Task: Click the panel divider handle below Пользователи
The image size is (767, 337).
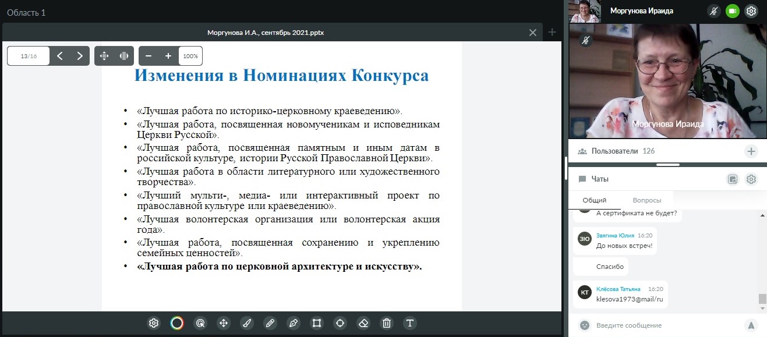Action: pyautogui.click(x=667, y=165)
